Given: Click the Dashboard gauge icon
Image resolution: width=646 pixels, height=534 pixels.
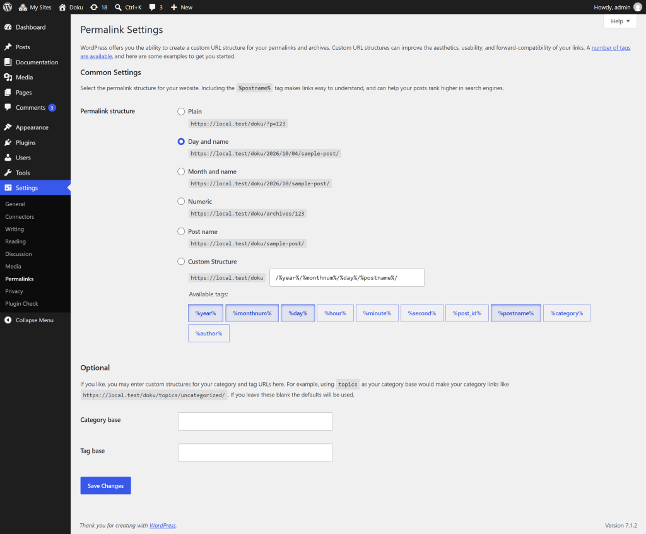Looking at the screenshot, I should [8, 27].
